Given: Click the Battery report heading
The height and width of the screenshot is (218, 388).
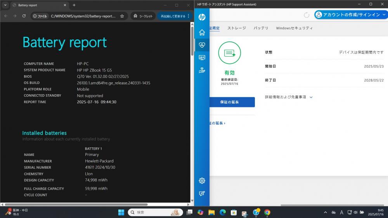Looking at the screenshot, I should [64, 42].
